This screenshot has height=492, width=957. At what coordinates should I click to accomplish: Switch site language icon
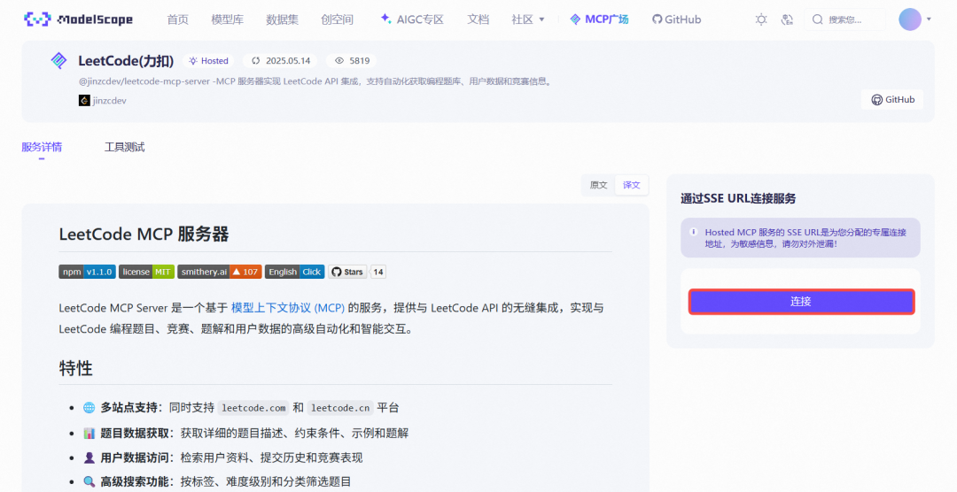point(788,19)
